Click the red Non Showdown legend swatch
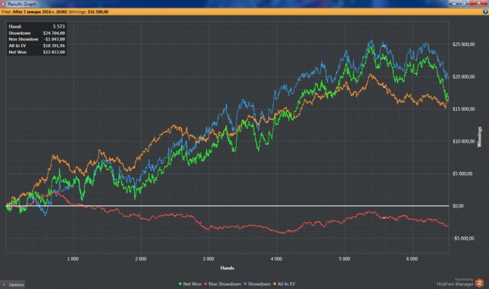The image size is (489, 289). (x=205, y=284)
